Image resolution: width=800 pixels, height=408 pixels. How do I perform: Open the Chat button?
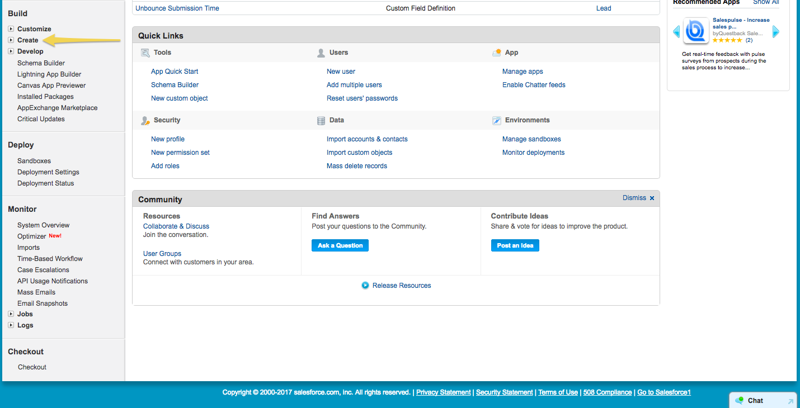coord(763,400)
